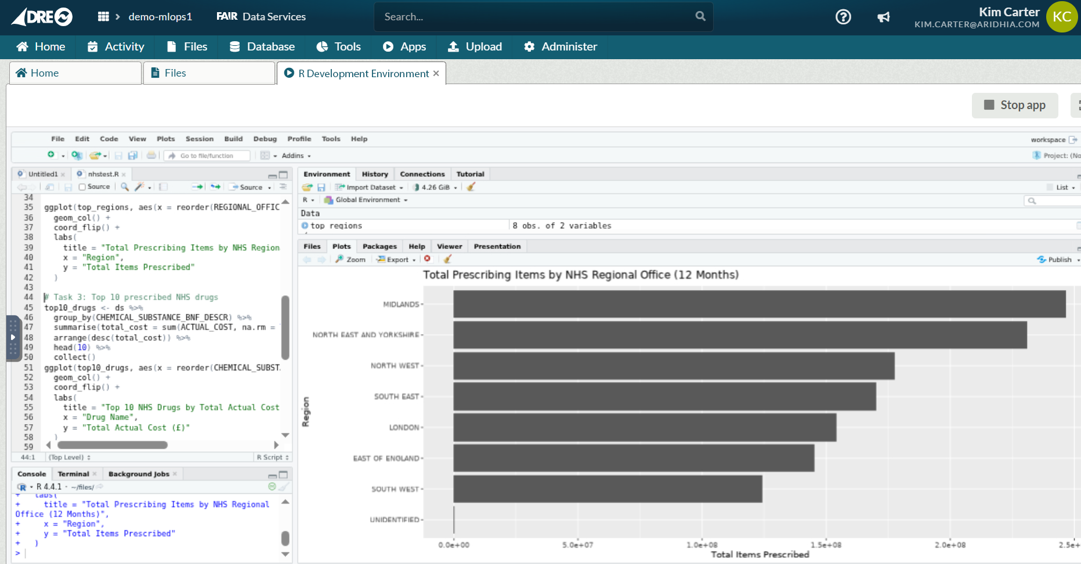Click the Go to file/function field
1081x564 pixels.
(x=207, y=156)
